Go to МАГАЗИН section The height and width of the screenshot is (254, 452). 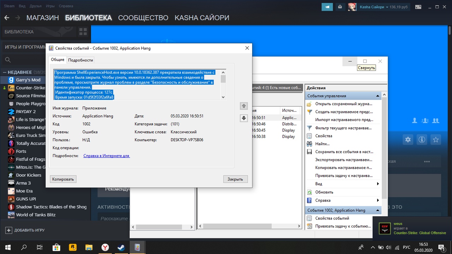[42, 18]
